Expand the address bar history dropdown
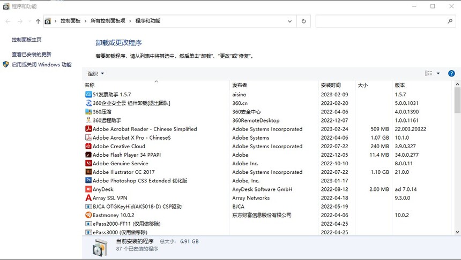The width and height of the screenshot is (461, 260). (x=289, y=21)
